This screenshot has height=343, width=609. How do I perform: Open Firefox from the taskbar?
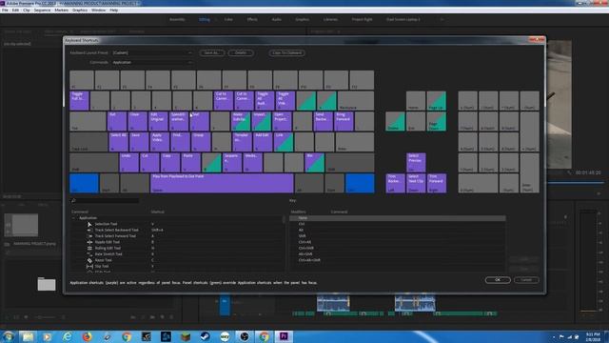pyautogui.click(x=87, y=336)
